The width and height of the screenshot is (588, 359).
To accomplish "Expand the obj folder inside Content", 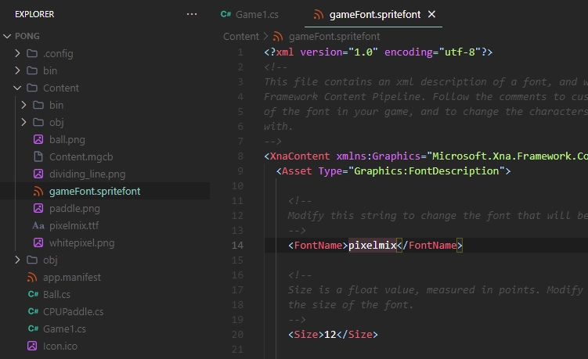I will tap(23, 122).
